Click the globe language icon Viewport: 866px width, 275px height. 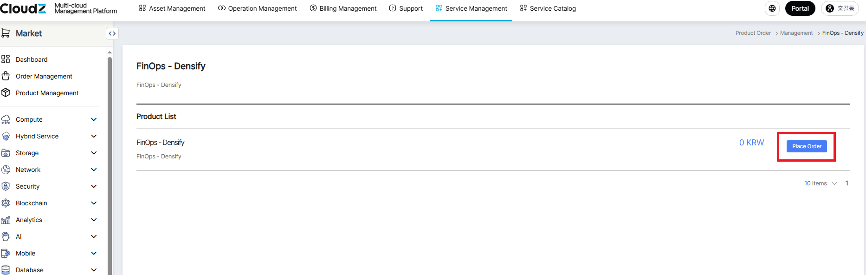click(x=772, y=8)
